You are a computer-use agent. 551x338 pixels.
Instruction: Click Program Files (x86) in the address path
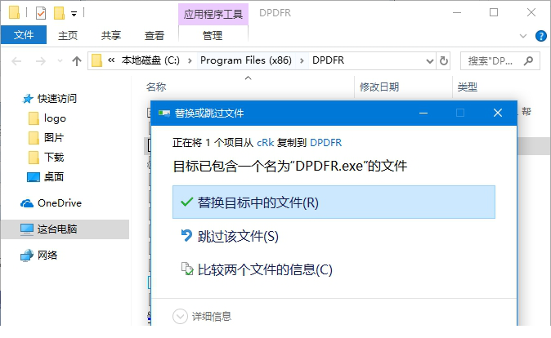coord(246,60)
